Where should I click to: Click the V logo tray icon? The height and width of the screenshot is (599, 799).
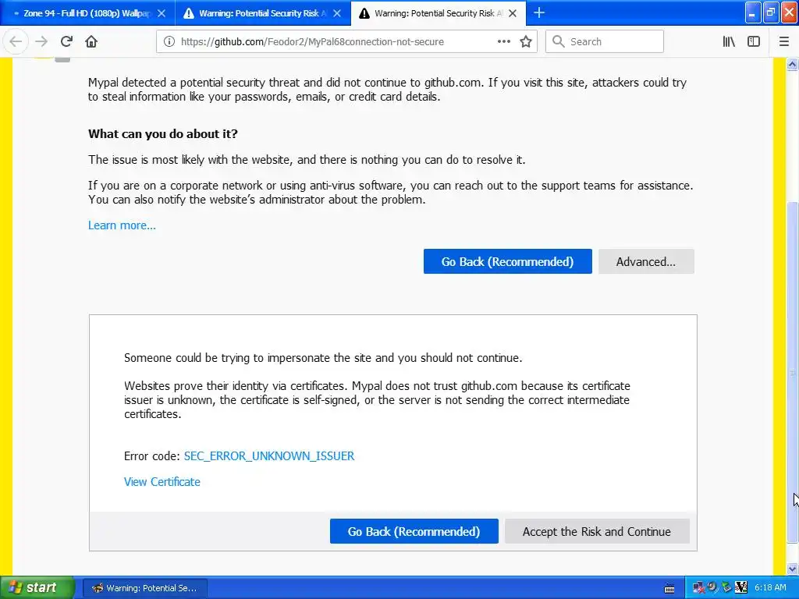coord(741,588)
